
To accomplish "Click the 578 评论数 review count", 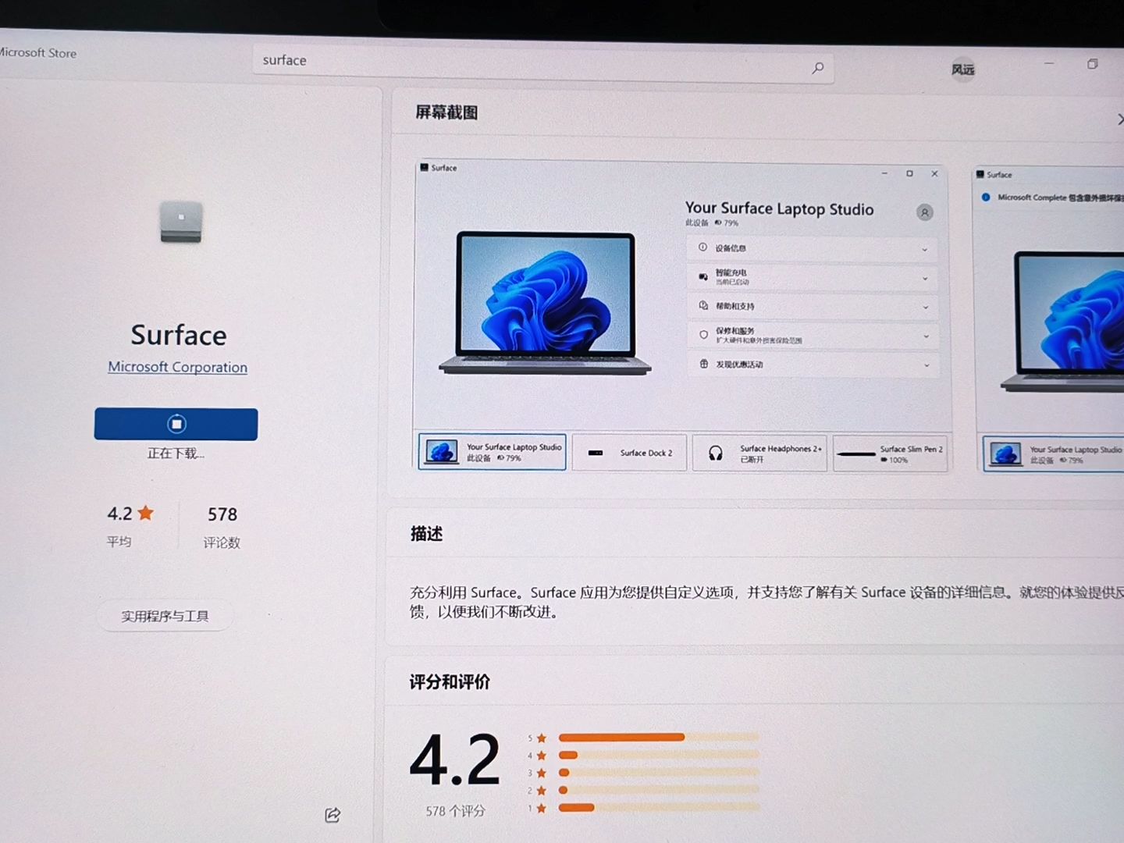I will tap(222, 527).
